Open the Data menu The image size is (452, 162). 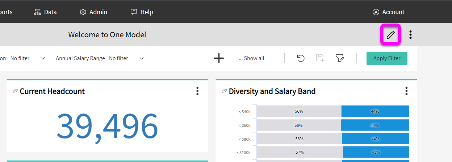point(46,12)
